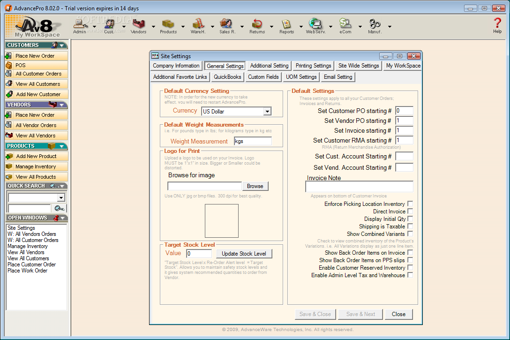Image resolution: width=510 pixels, height=340 pixels.
Task: Click Manage Inventory sidebar icon
Action: (9, 166)
